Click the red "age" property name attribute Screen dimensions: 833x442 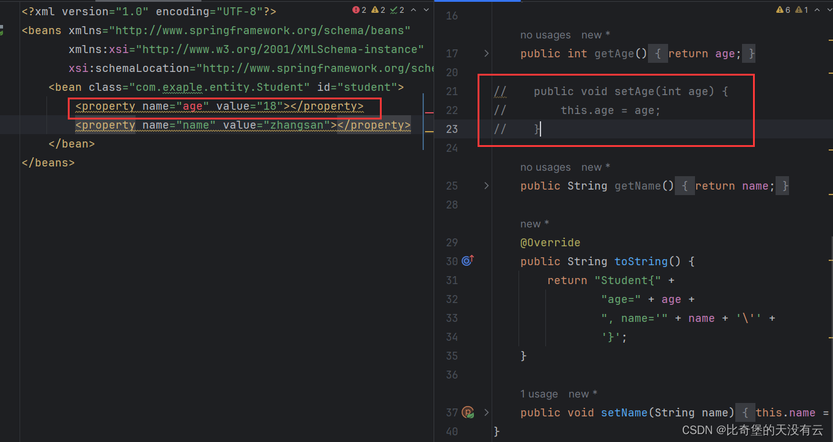193,106
